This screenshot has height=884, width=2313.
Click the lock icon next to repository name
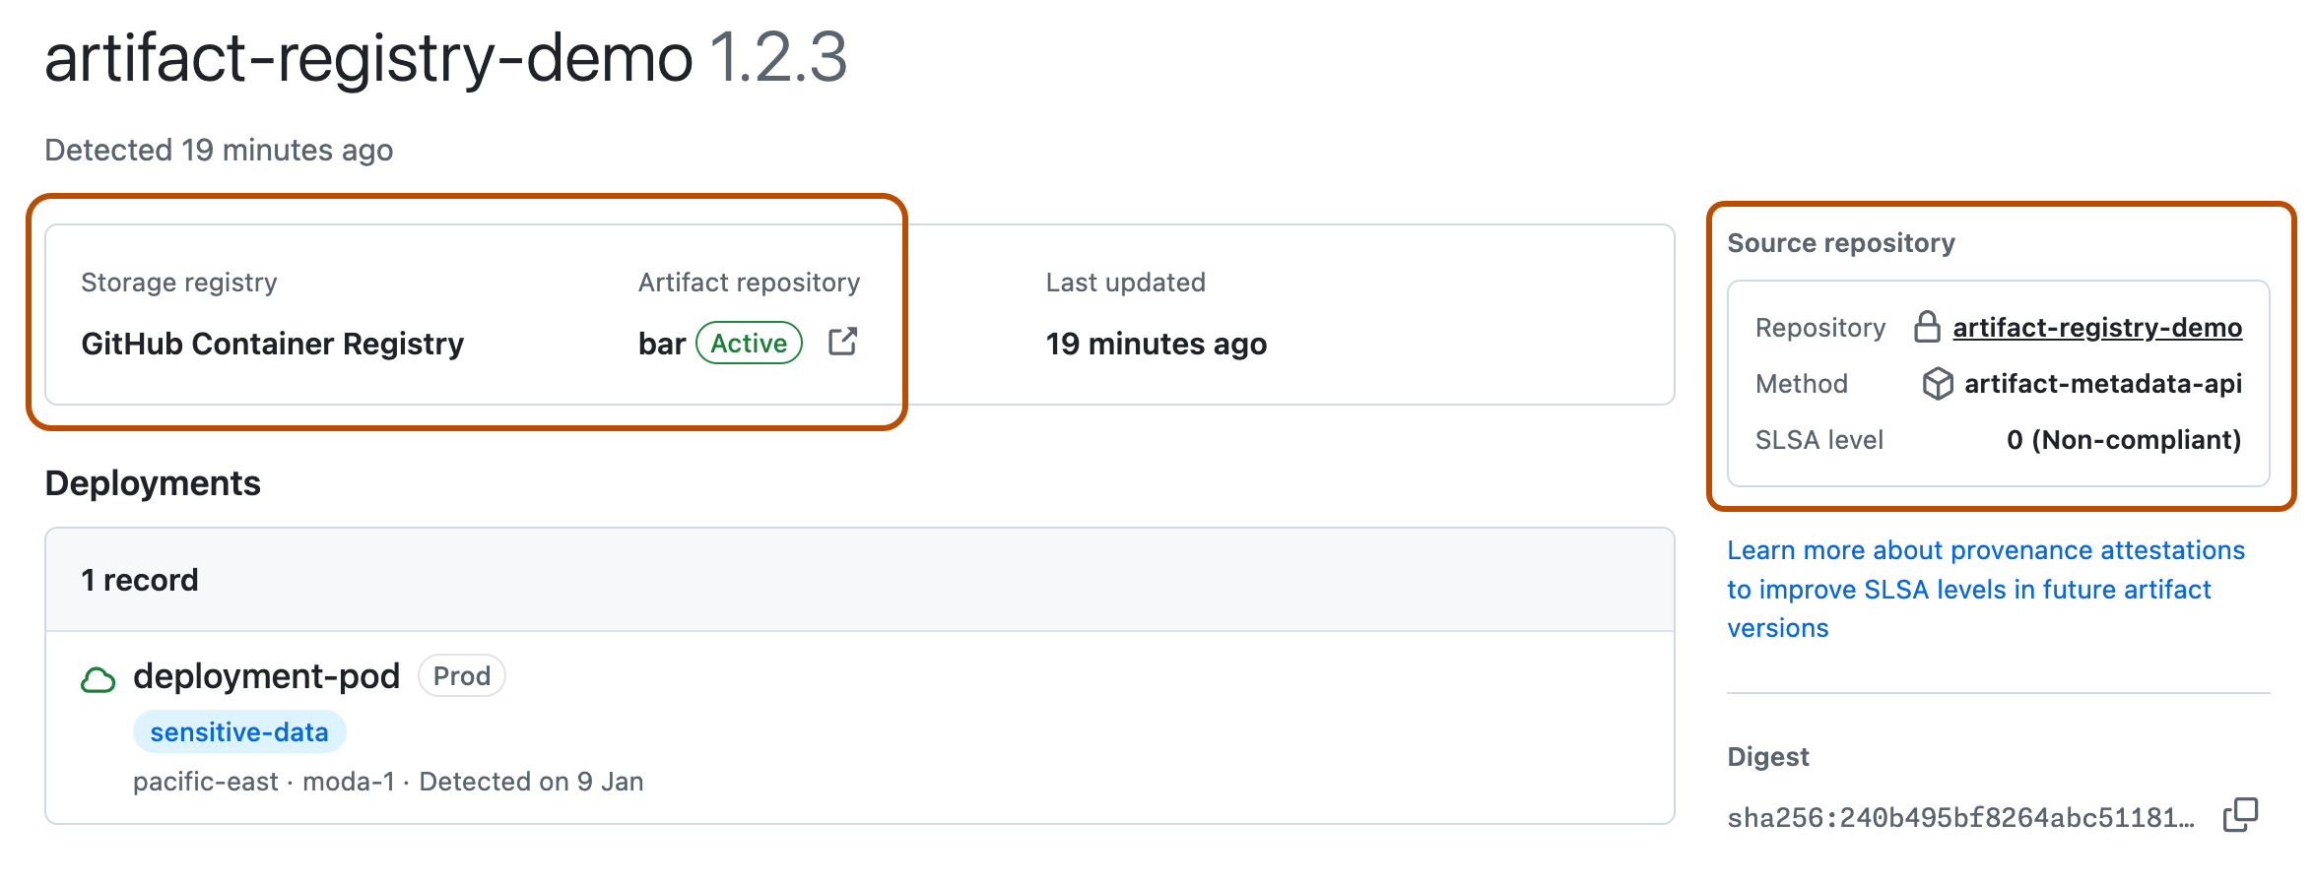[1927, 327]
